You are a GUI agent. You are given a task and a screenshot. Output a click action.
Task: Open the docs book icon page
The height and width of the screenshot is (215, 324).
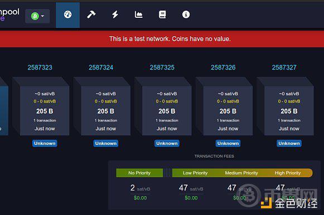(x=162, y=14)
